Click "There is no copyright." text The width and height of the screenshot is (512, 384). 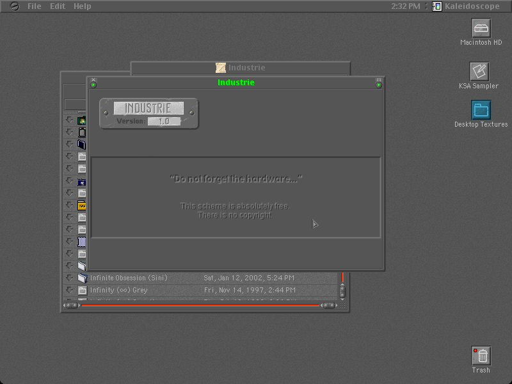[235, 215]
